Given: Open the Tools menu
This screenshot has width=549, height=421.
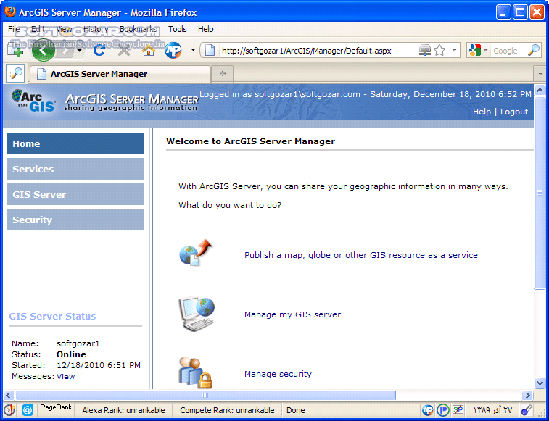Looking at the screenshot, I should [x=178, y=30].
